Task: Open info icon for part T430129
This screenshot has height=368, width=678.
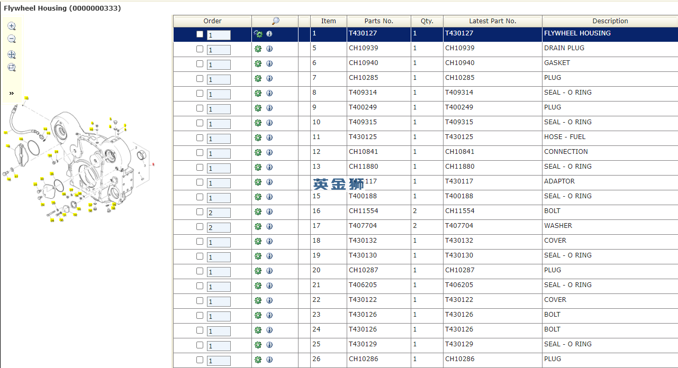Action: pos(269,345)
